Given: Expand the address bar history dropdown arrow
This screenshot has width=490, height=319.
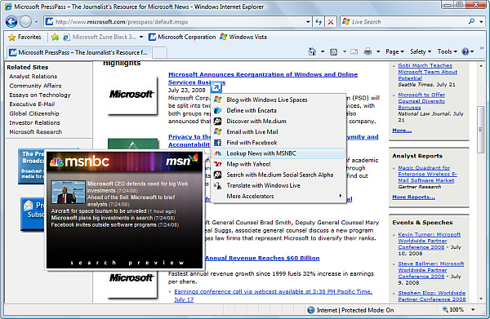Looking at the screenshot, I should (308, 22).
